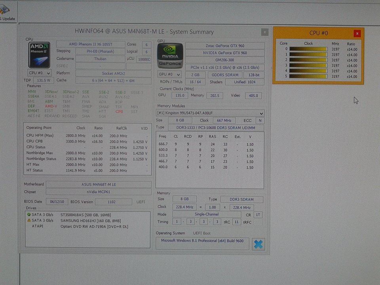Click the NVIDIA GeForce GPU logo
The height and width of the screenshot is (285, 380).
click(170, 56)
